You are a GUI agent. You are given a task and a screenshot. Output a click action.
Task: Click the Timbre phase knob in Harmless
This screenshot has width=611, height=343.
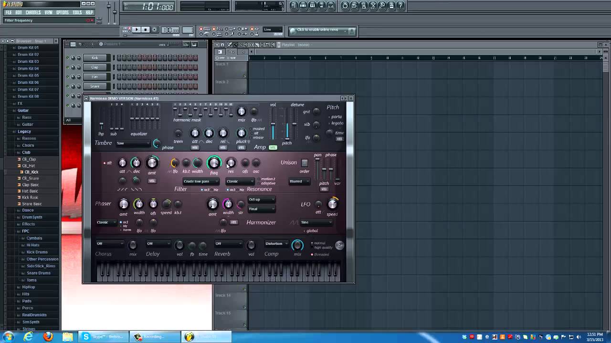[x=157, y=143]
